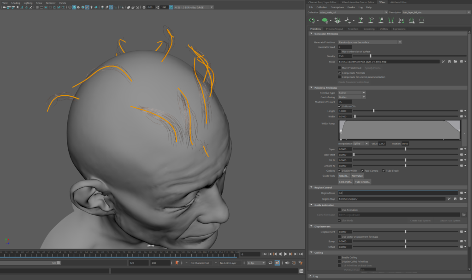
Task: Click the folder icon next to Mask field
Action: pyautogui.click(x=455, y=61)
